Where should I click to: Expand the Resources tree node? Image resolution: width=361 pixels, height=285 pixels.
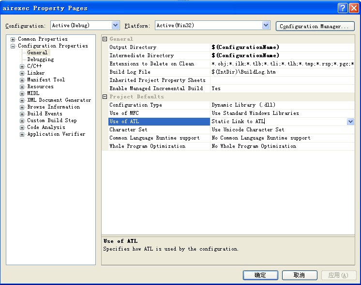coord(22,87)
